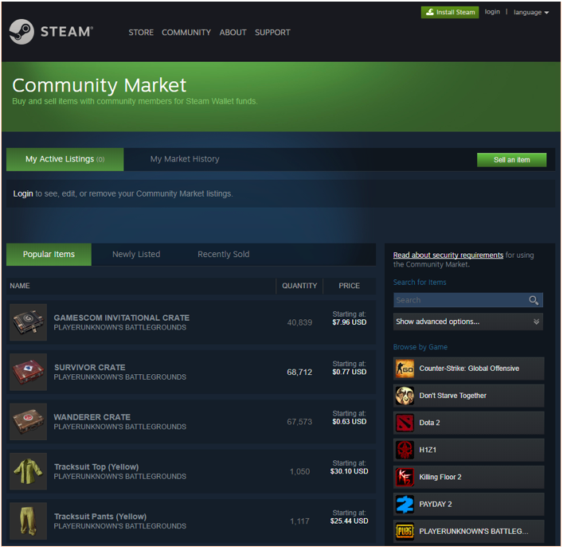Select the Recently Sold tab
The width and height of the screenshot is (563, 550).
point(223,255)
